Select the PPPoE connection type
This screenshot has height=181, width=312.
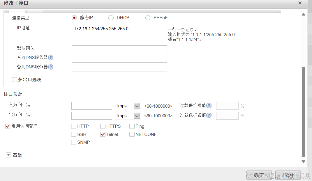click(x=148, y=18)
